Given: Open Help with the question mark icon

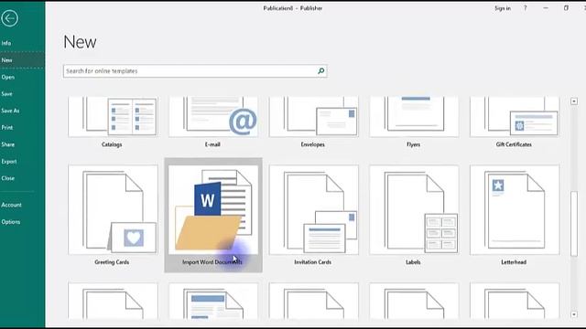Looking at the screenshot, I should [x=525, y=8].
